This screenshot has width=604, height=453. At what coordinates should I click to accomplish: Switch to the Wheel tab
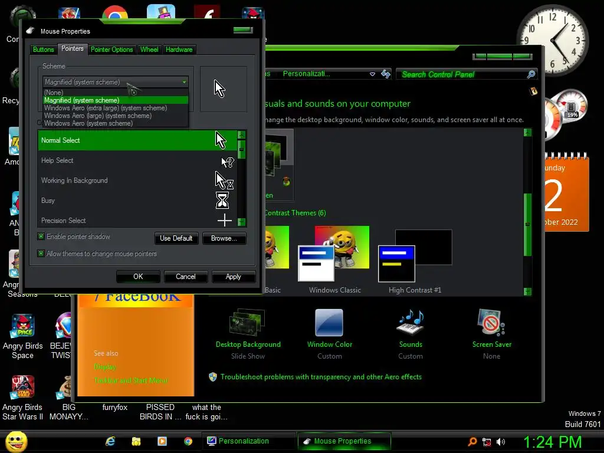coord(149,50)
